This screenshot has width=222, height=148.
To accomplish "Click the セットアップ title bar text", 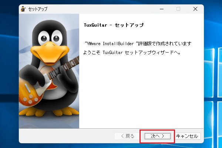I will click(x=38, y=9).
